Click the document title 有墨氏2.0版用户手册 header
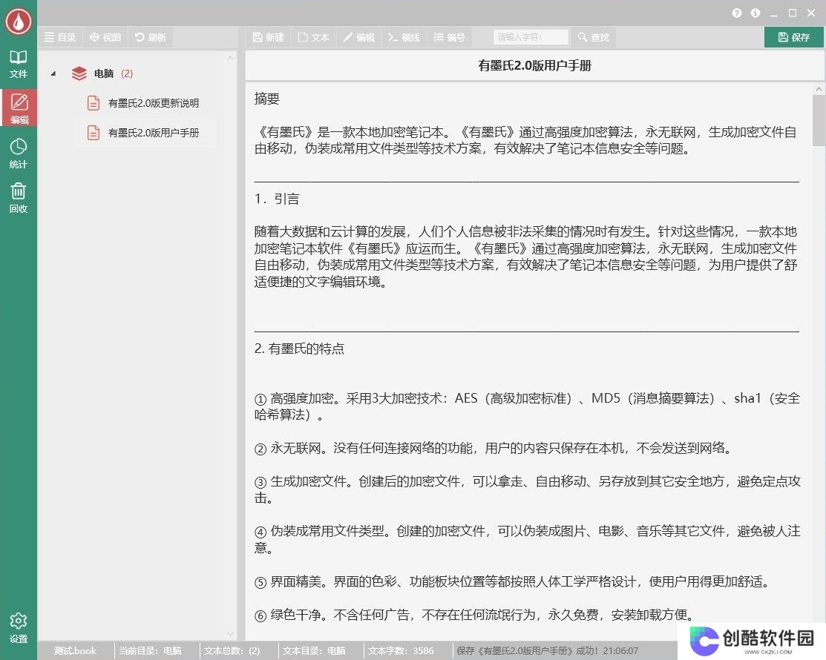The image size is (826, 660). 534,65
